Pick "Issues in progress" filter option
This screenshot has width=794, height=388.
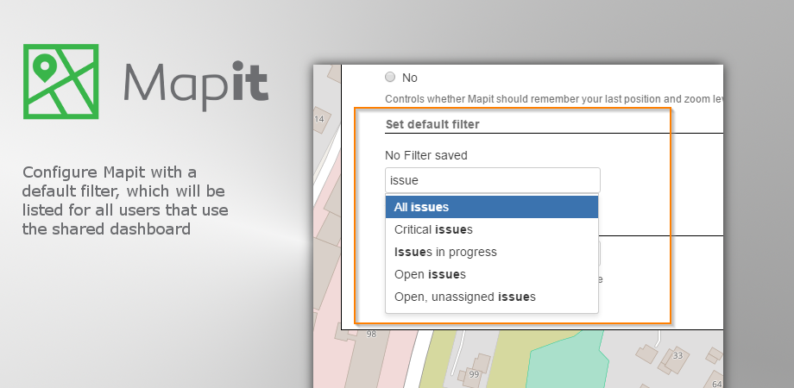pyautogui.click(x=492, y=252)
